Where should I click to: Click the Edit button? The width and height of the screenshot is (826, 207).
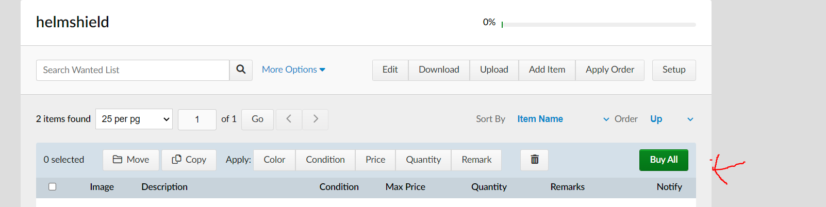(390, 70)
